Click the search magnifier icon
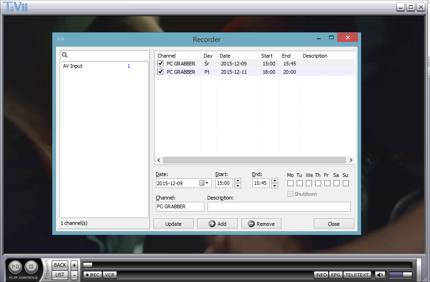The image size is (430, 282). click(65, 55)
